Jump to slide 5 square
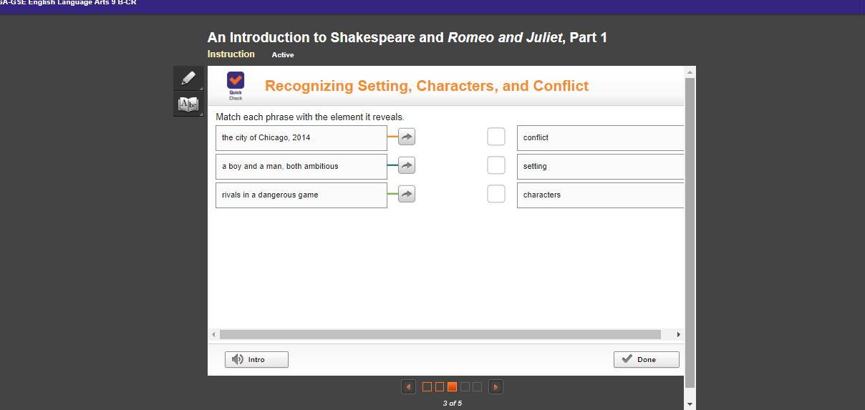This screenshot has height=410, width=865. coord(477,386)
